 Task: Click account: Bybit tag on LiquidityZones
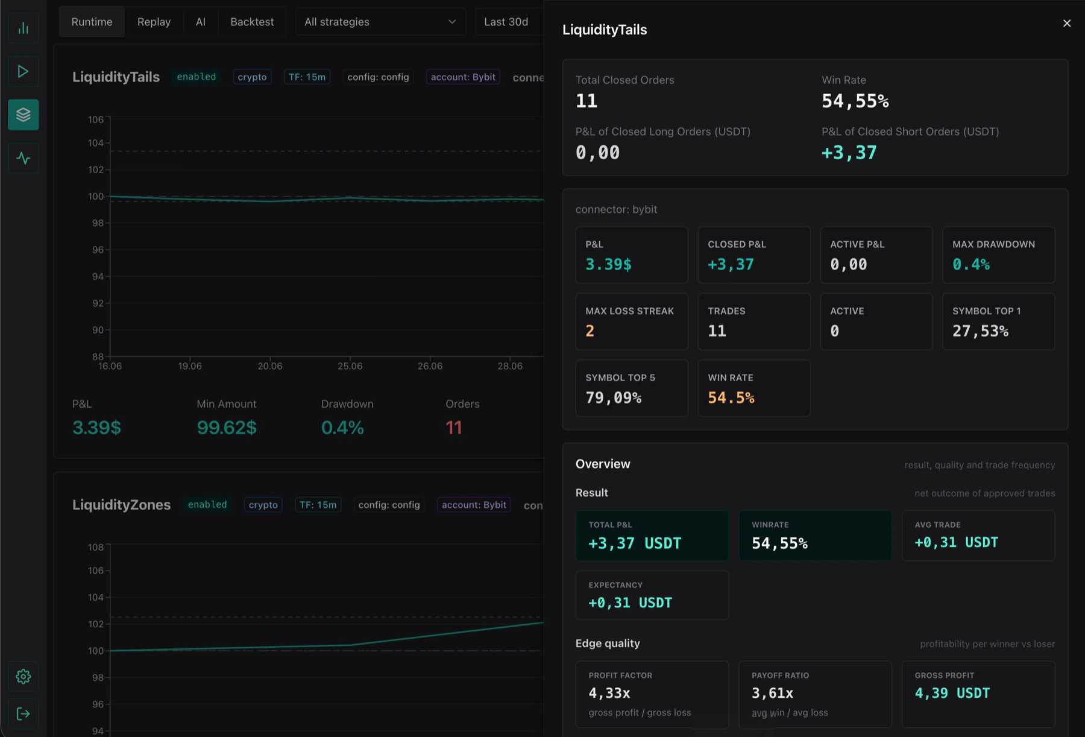pos(474,505)
